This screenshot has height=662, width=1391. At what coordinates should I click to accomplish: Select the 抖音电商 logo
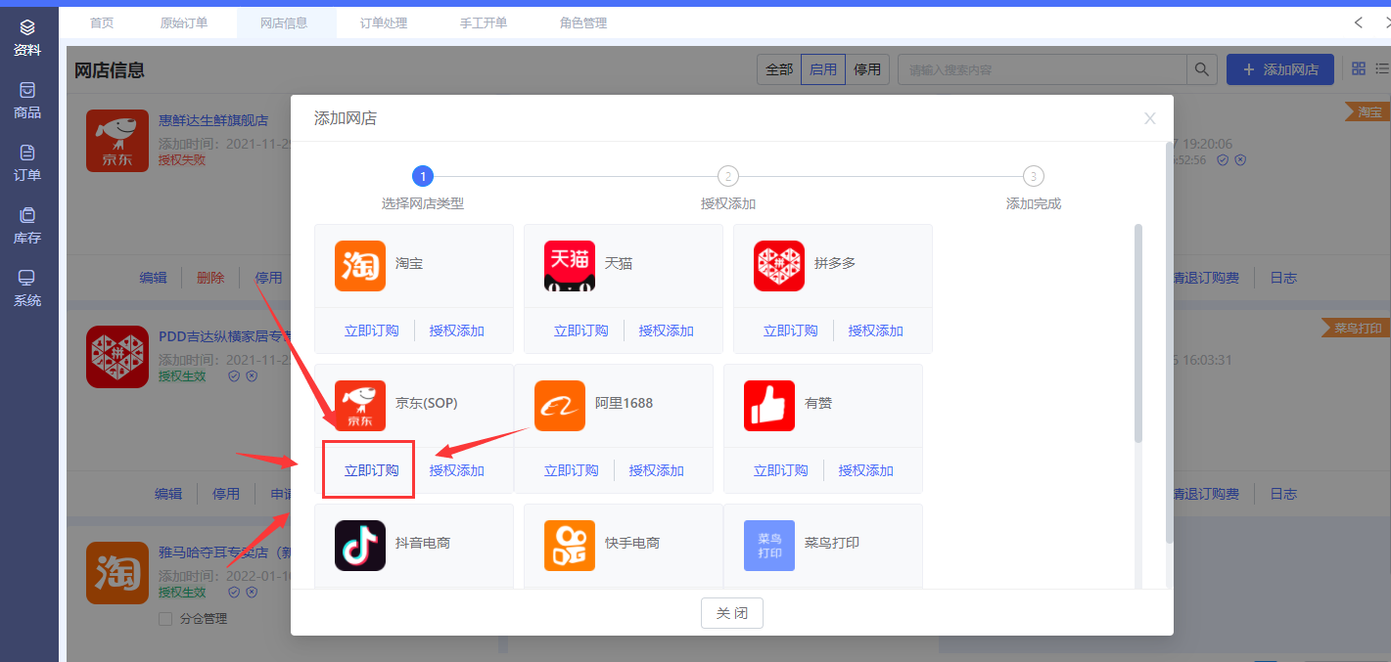pos(360,546)
